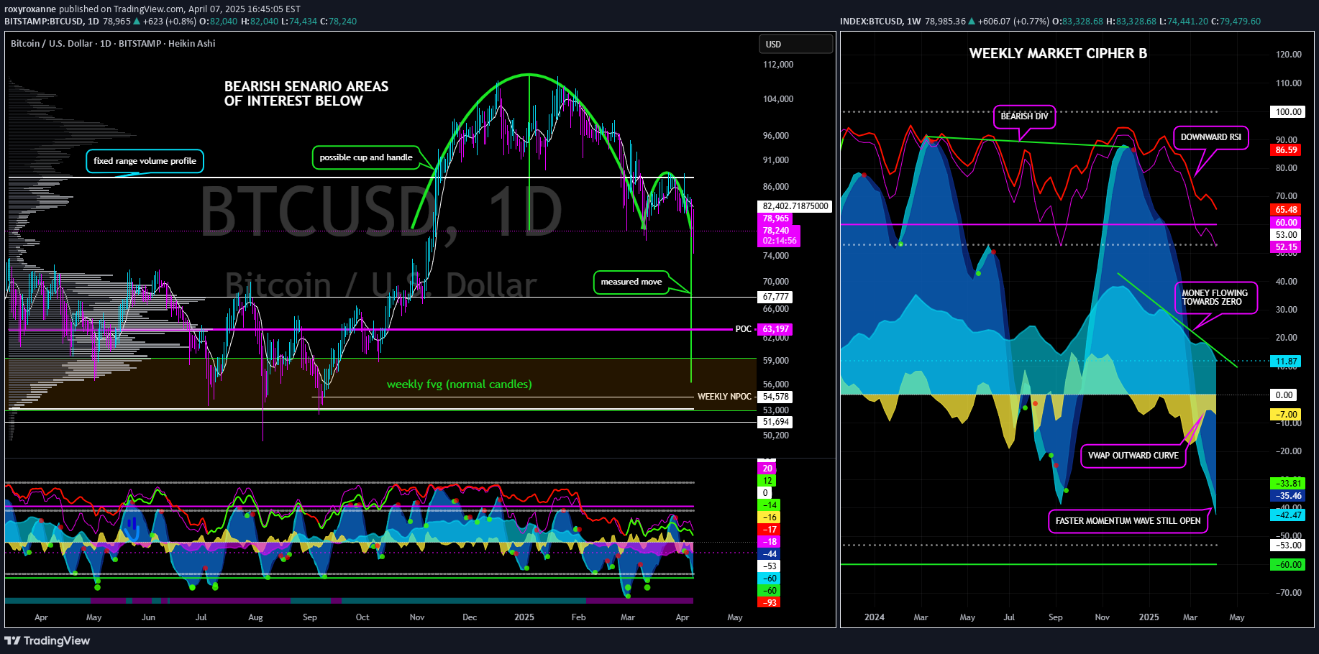
Task: Click Nov on the weekly chart time axis
Action: pos(1102,617)
